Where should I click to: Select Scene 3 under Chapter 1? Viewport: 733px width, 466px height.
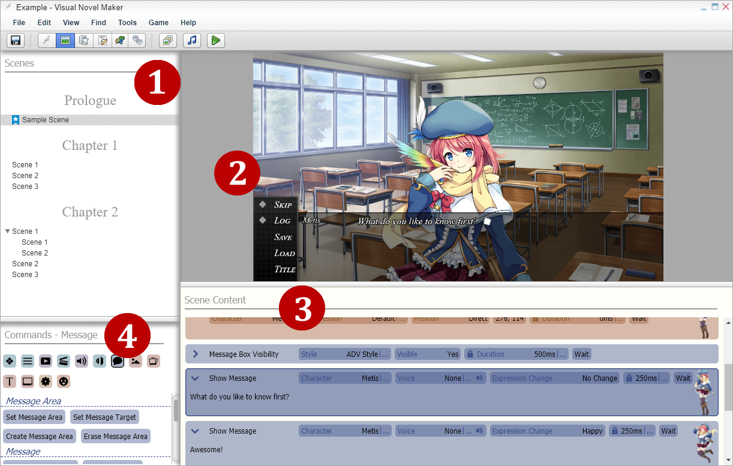25,187
